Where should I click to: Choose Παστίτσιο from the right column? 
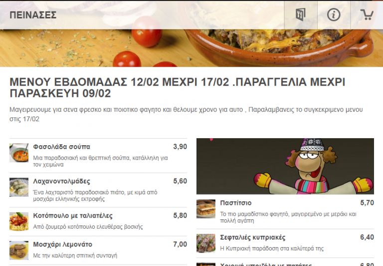(x=235, y=203)
